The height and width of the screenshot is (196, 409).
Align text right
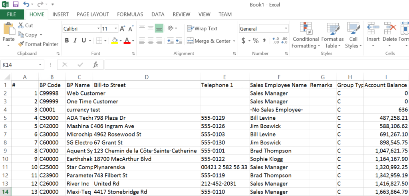tap(159, 41)
